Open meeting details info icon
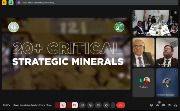The image size is (180, 111). pos(151,105)
